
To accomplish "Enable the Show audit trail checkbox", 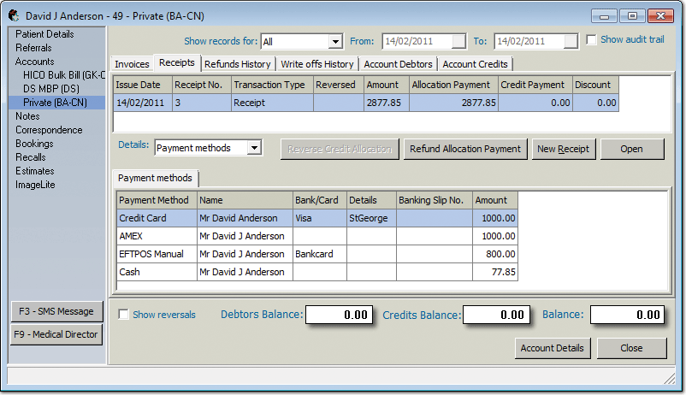I will coord(591,40).
